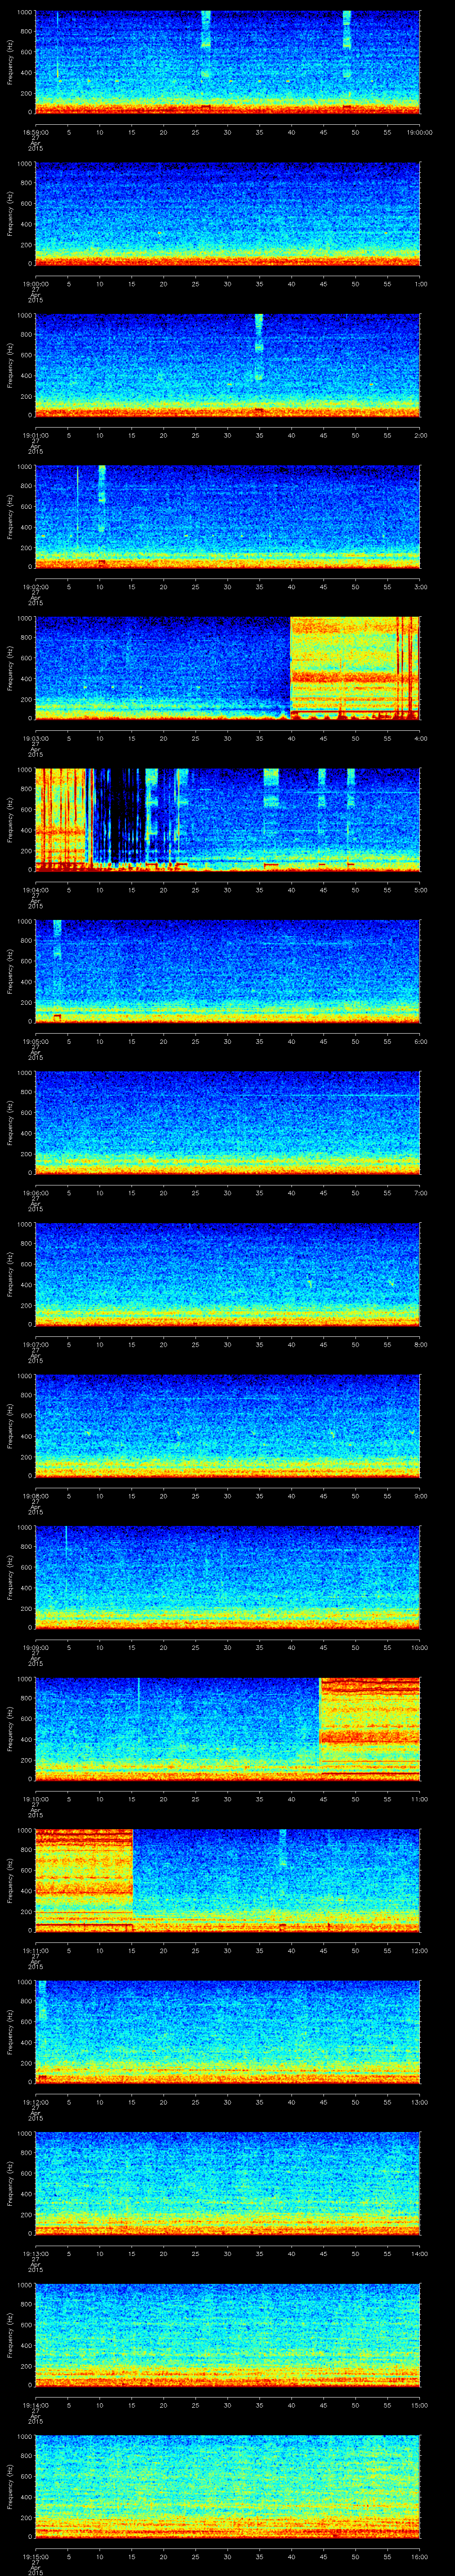Click the '12:00' end-of-axis time label
This screenshot has width=455, height=2576.
pos(420,1950)
